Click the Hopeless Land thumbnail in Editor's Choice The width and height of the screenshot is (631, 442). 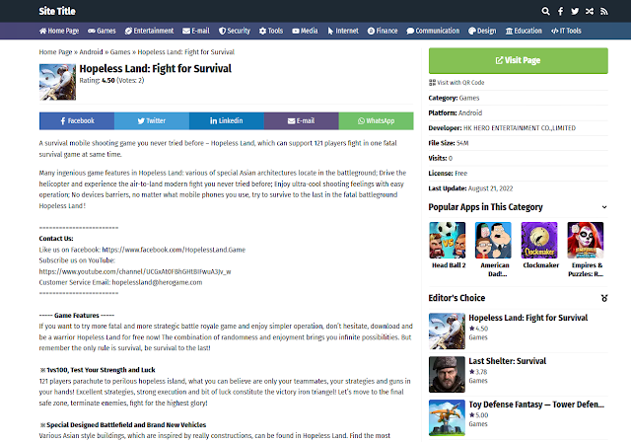[x=447, y=331]
